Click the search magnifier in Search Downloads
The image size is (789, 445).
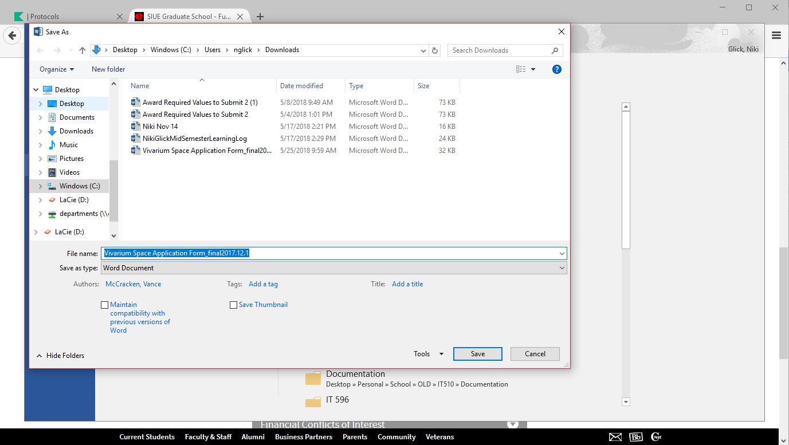pos(555,50)
